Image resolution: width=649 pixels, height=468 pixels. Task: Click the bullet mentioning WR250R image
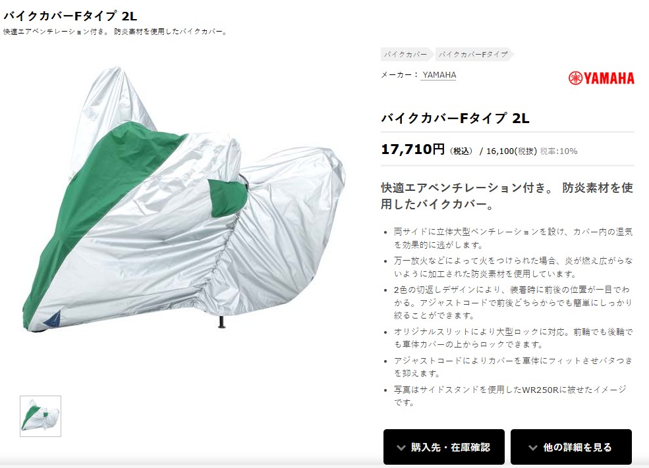[x=510, y=396]
